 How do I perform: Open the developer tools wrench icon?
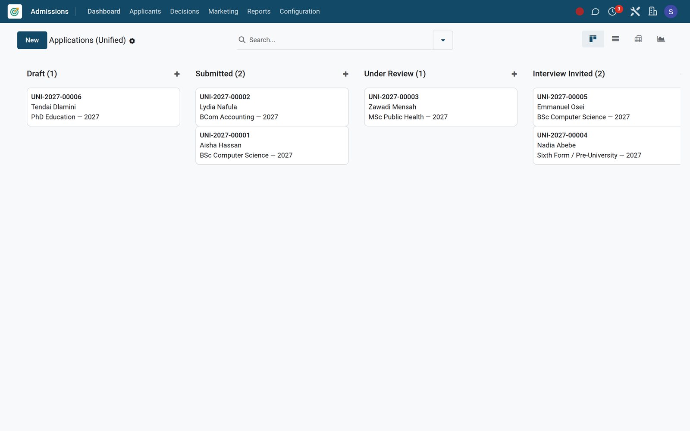coord(635,12)
